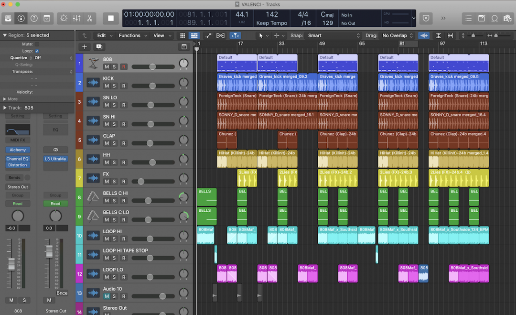Open Smart Controls with the knob icon
516x315 pixels.
point(63,18)
